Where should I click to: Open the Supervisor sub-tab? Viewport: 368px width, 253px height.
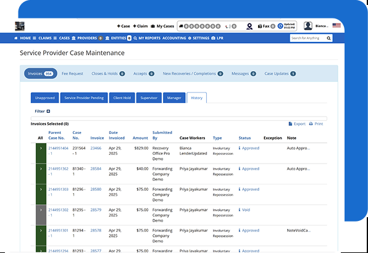pyautogui.click(x=149, y=97)
